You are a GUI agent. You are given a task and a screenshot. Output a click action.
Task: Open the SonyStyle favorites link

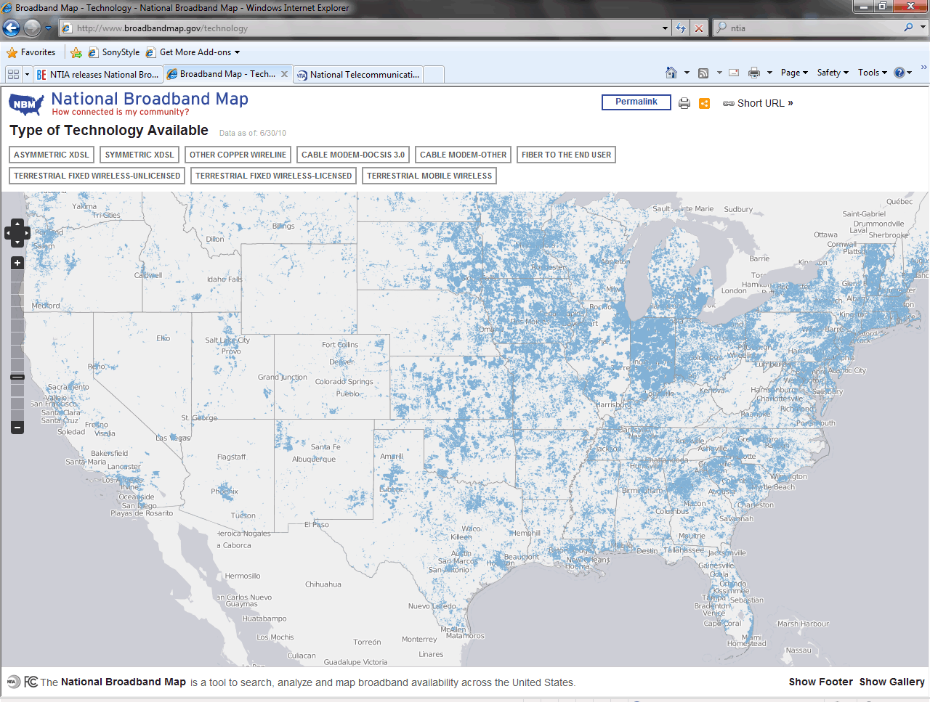point(113,52)
